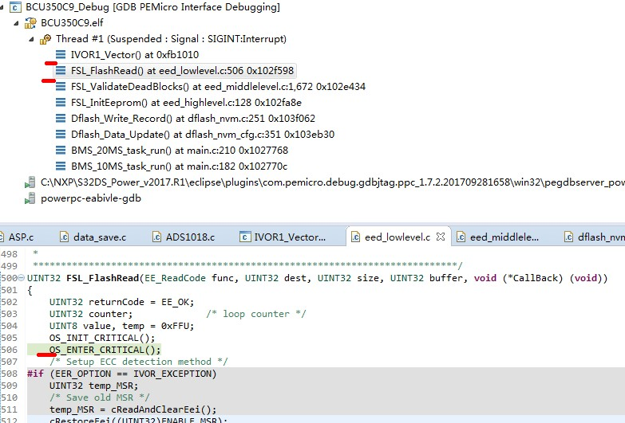625x423 pixels.
Task: Select the Dflash_Data_Update() at dflash_nvm_cfg.c:351 frame
Action: pyautogui.click(x=203, y=134)
